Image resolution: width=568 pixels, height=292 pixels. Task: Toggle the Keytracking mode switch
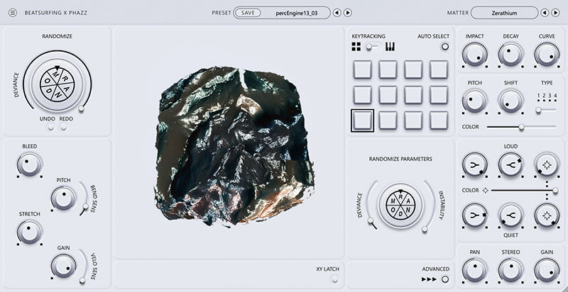pyautogui.click(x=371, y=47)
